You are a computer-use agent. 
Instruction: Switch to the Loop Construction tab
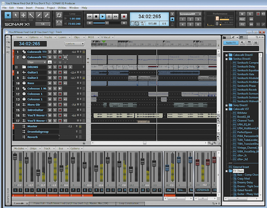point(129,203)
